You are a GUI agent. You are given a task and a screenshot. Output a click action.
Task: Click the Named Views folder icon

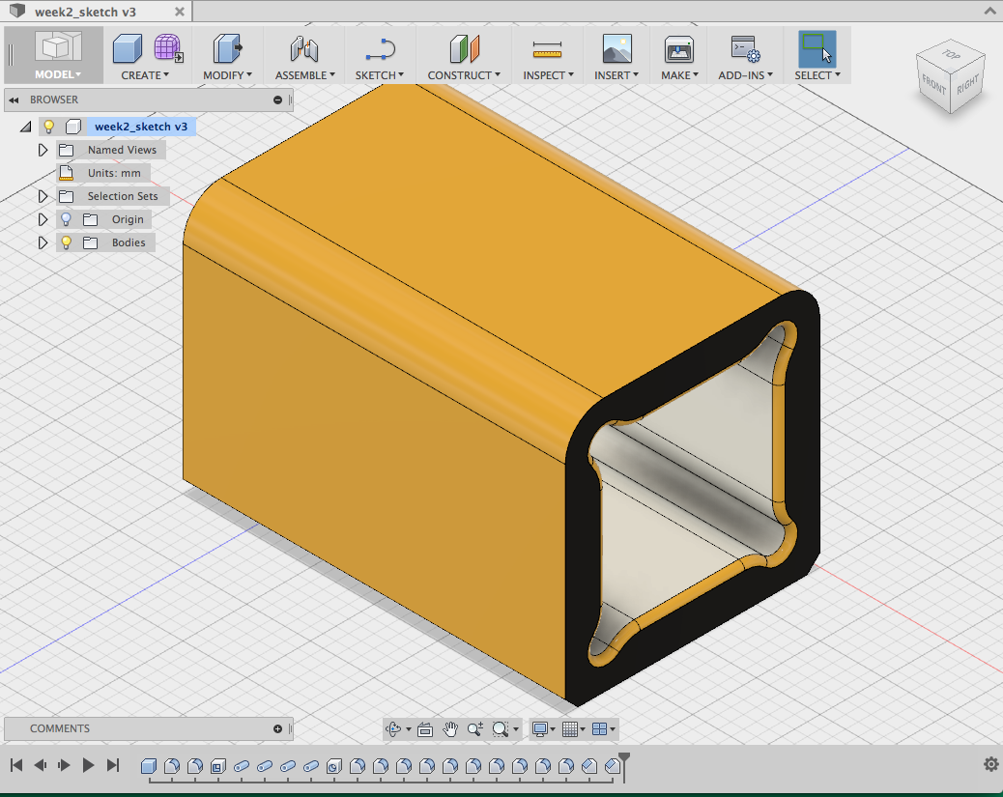pos(67,150)
